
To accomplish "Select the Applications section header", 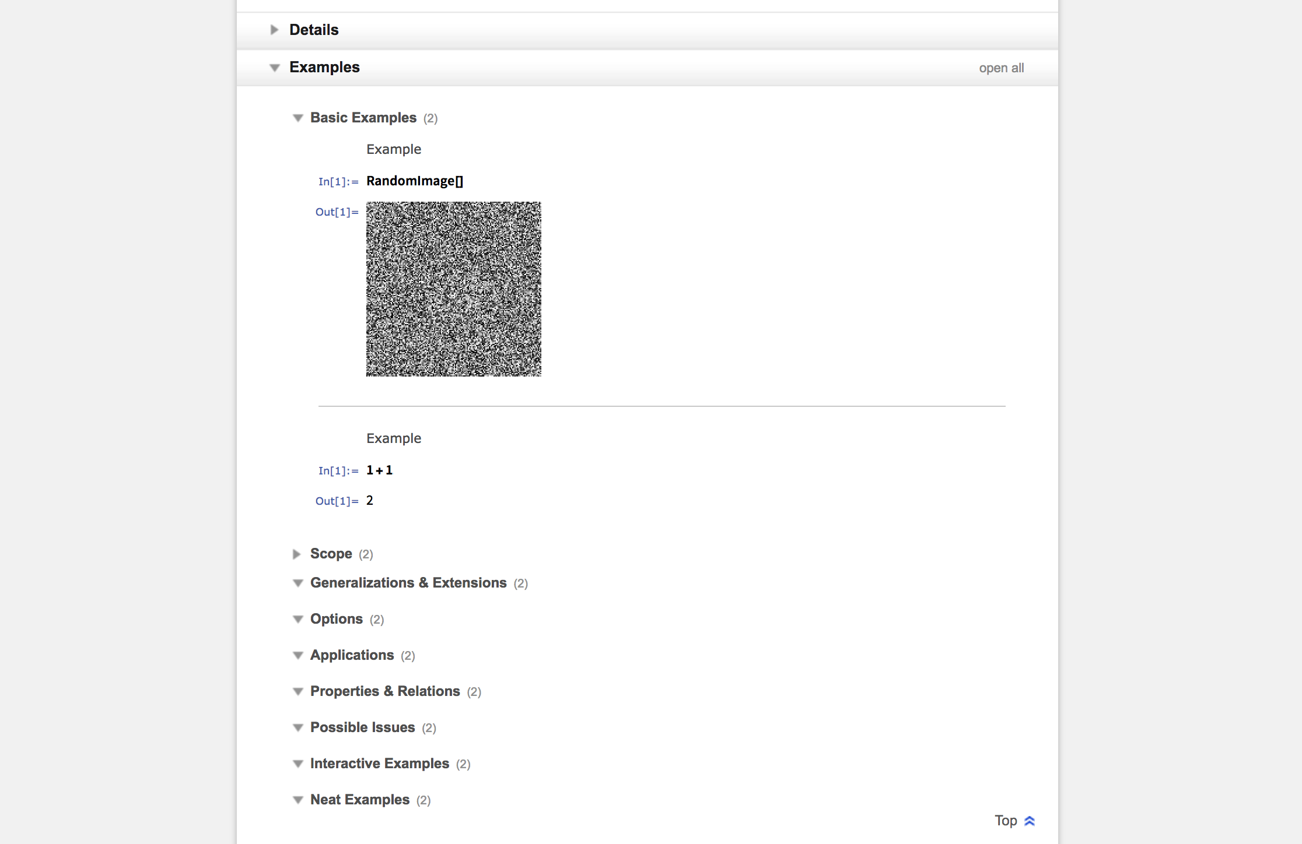I will 352,655.
